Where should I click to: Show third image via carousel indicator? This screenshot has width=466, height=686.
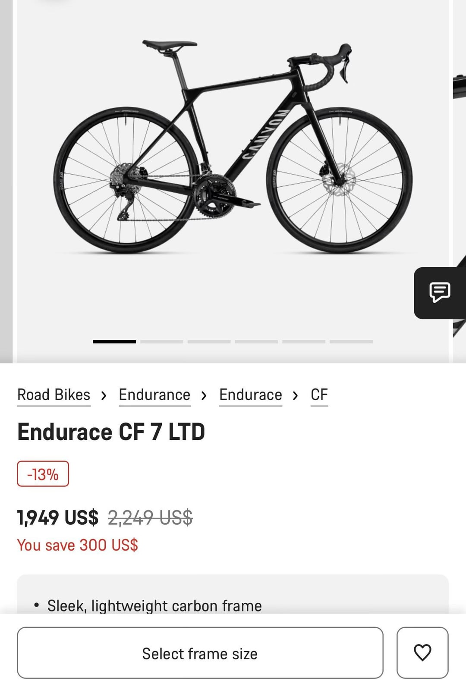pyautogui.click(x=209, y=341)
